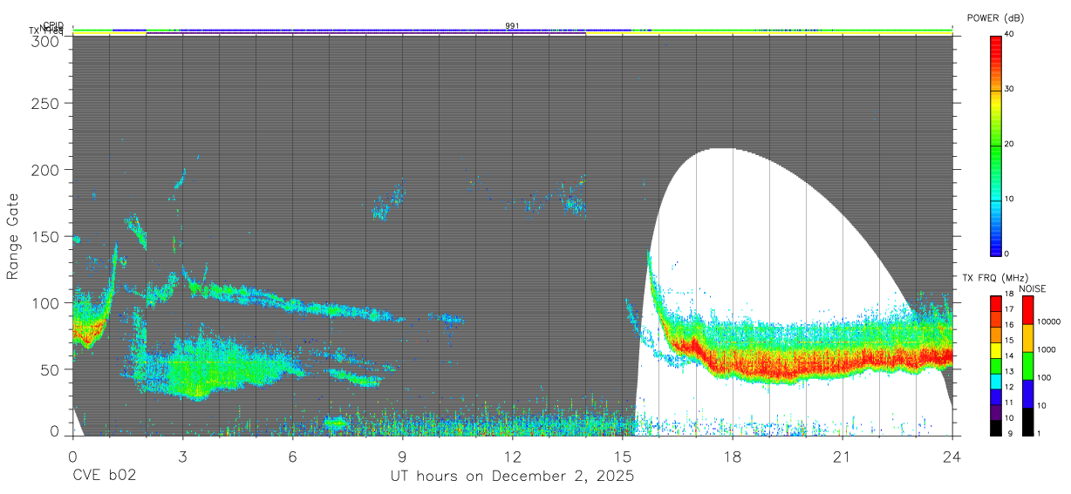Click the CPID label at top left

tap(53, 25)
